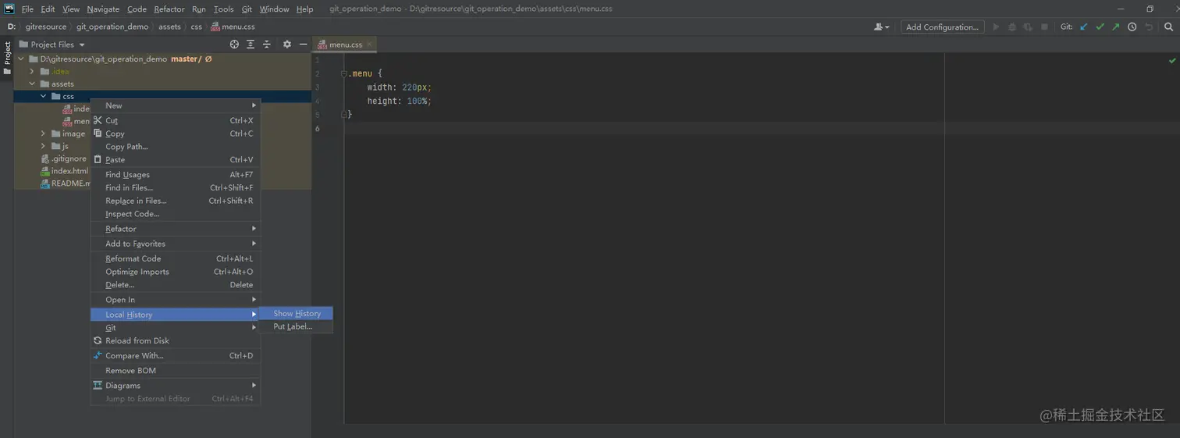Choose Reformat Code in context menu
The width and height of the screenshot is (1180, 438).
176,258
